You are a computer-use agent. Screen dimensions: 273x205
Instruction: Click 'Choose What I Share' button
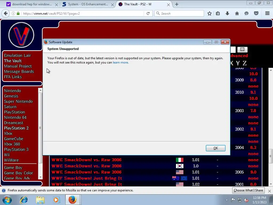tap(248, 190)
